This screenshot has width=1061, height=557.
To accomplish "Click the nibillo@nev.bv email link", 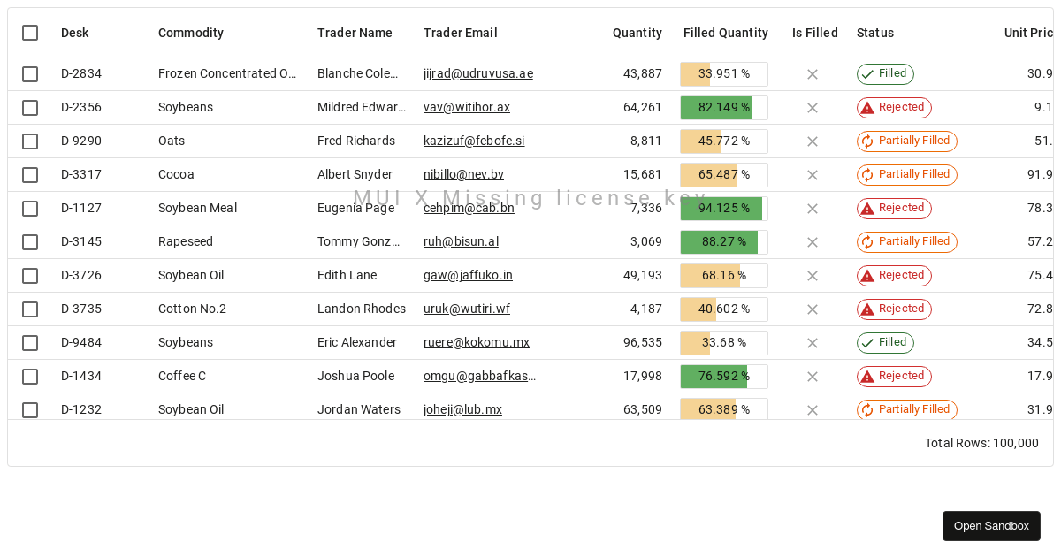I will [x=463, y=175].
